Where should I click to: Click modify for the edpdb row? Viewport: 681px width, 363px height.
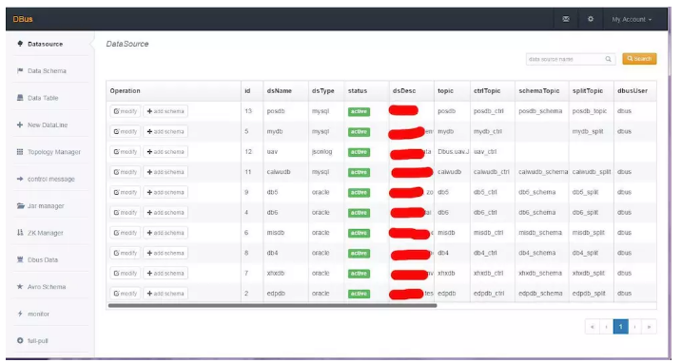click(126, 294)
